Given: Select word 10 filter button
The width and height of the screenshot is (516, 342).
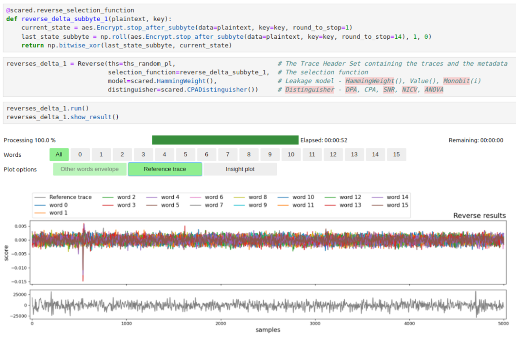Looking at the screenshot, I should pos(291,154).
